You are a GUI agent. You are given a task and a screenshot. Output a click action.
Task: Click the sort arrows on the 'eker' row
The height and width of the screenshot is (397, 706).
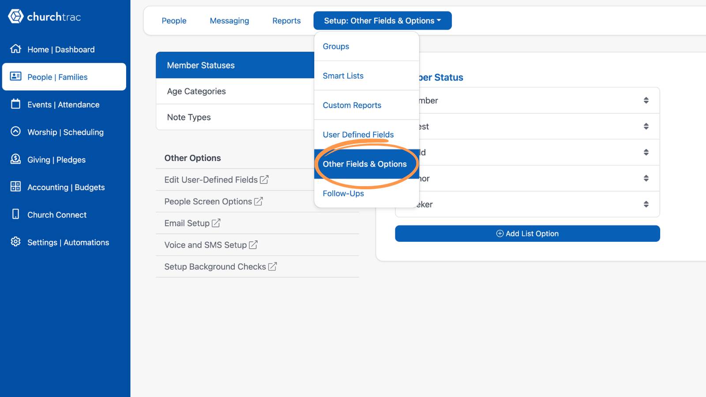[646, 204]
